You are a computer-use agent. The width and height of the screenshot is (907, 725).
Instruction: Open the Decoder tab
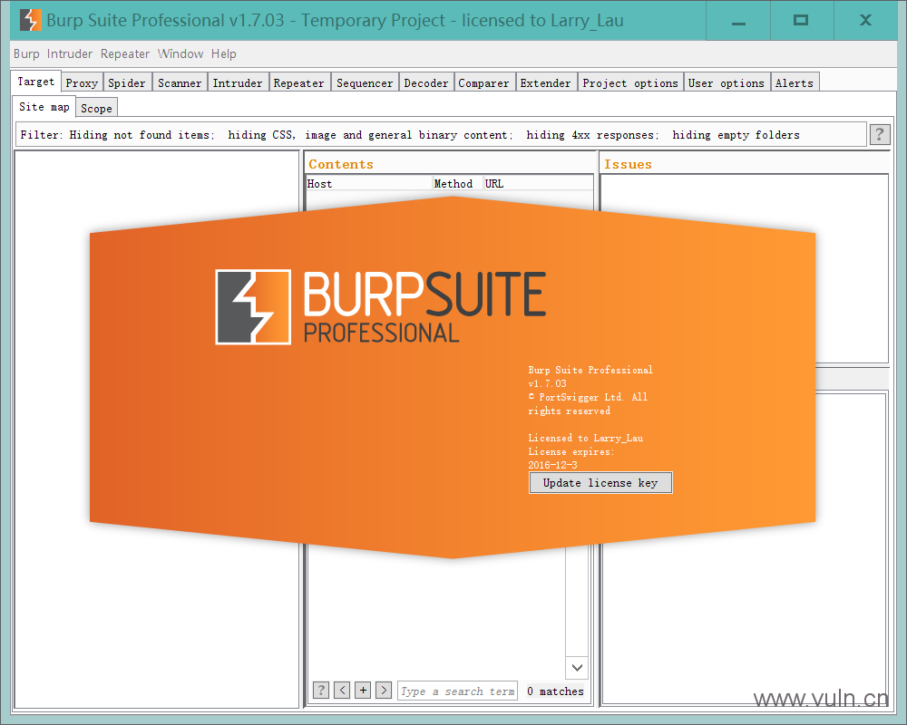click(x=426, y=83)
